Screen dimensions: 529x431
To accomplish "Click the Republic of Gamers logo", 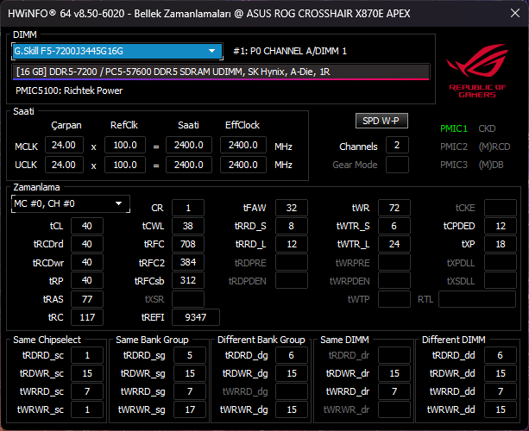I will [x=477, y=71].
